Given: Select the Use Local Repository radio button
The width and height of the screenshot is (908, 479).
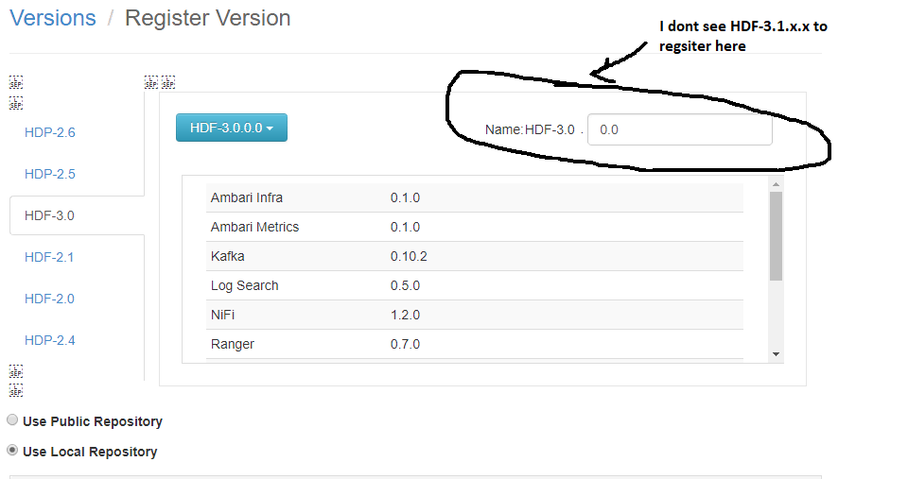Looking at the screenshot, I should tap(12, 450).
